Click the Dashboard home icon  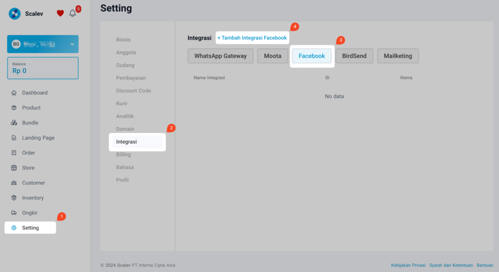[14, 93]
